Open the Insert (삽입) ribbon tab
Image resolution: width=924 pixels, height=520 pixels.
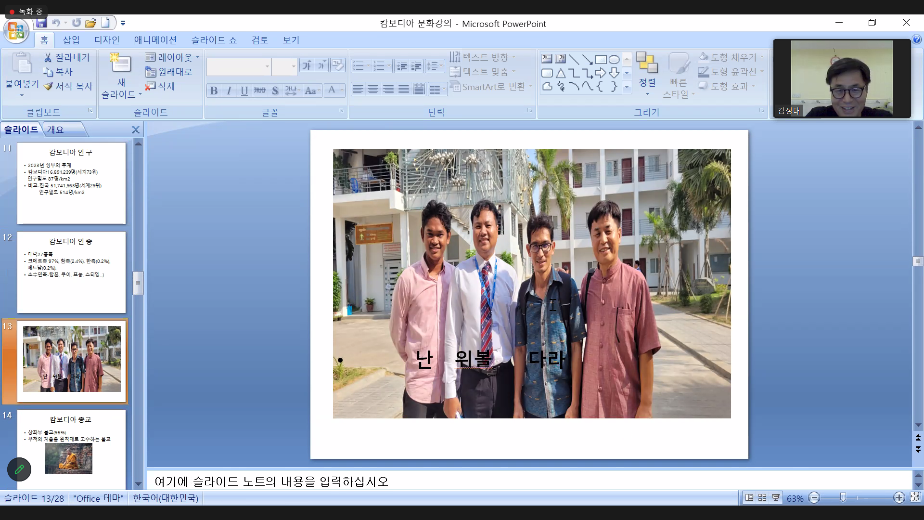click(x=71, y=40)
